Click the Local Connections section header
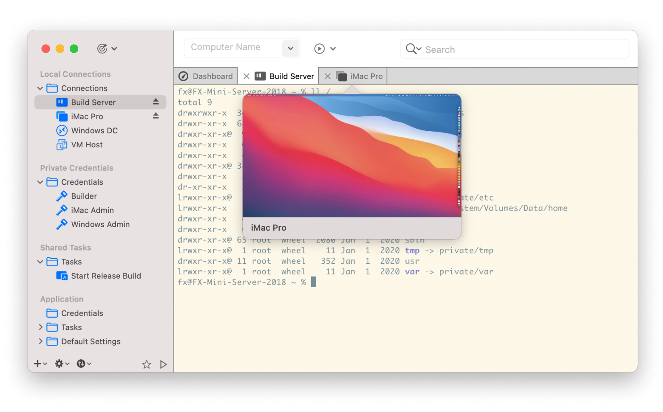 point(75,74)
